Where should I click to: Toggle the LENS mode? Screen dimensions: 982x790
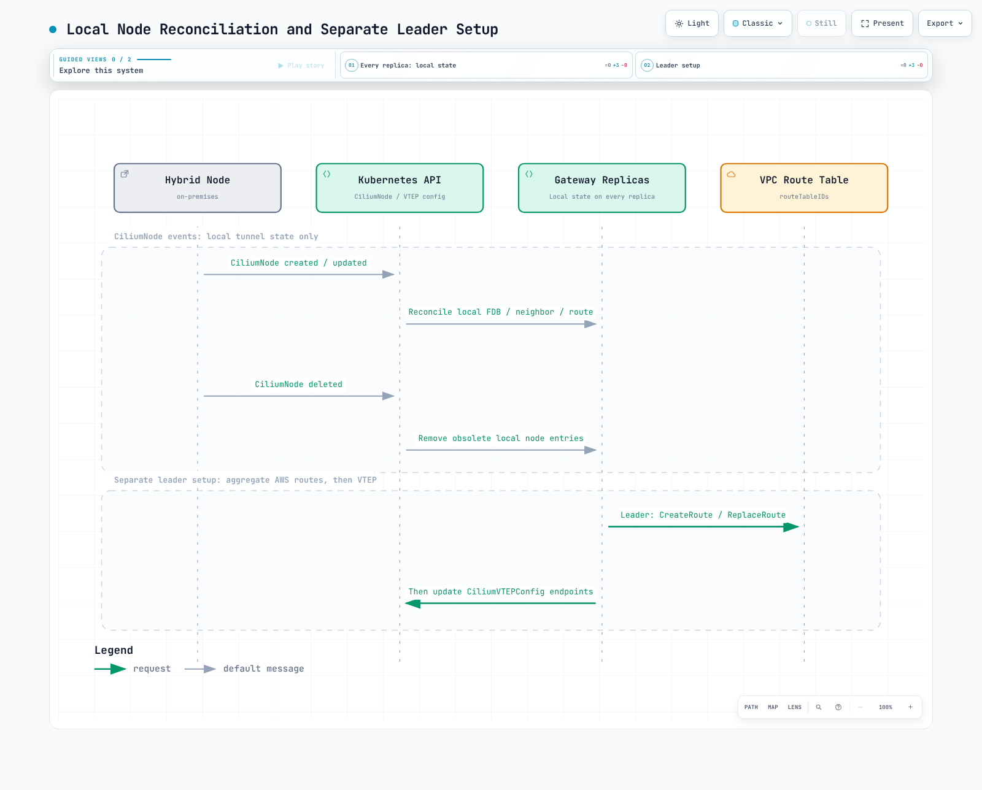[x=795, y=707]
